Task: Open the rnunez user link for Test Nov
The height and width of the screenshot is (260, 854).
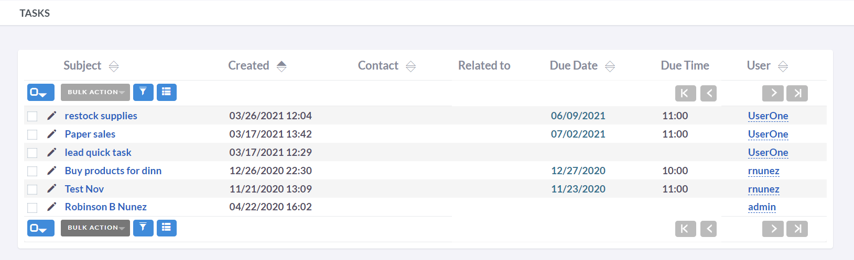Action: pyautogui.click(x=763, y=189)
